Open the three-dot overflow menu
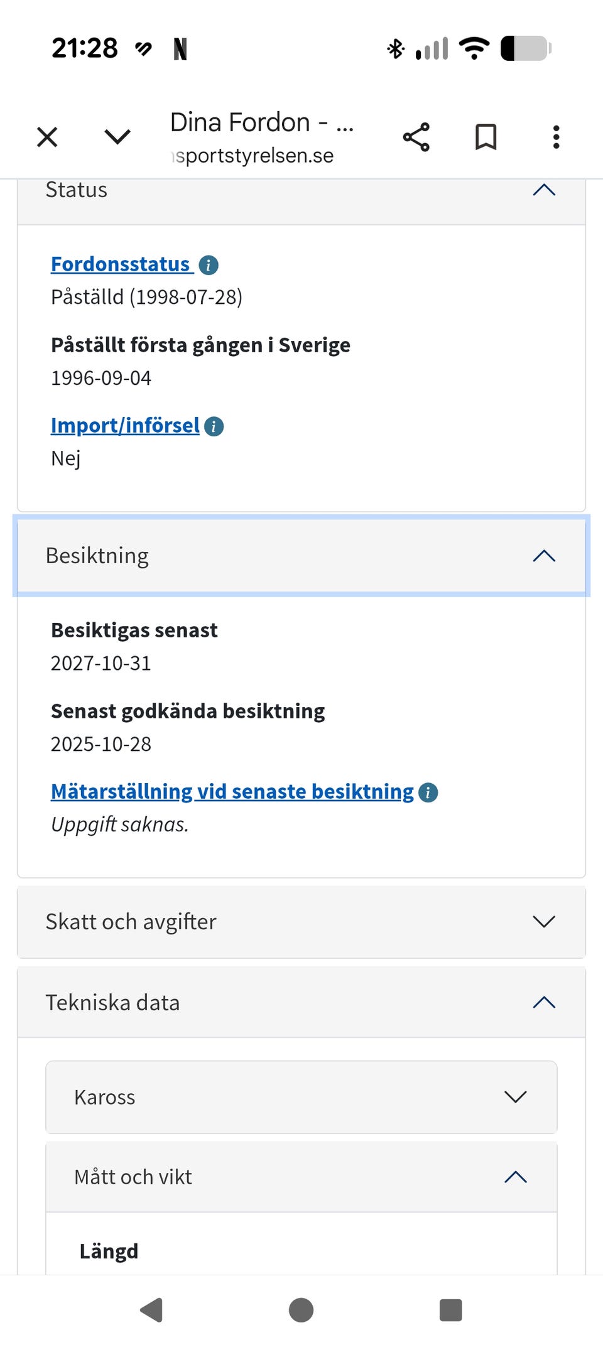The image size is (603, 1345). tap(556, 137)
